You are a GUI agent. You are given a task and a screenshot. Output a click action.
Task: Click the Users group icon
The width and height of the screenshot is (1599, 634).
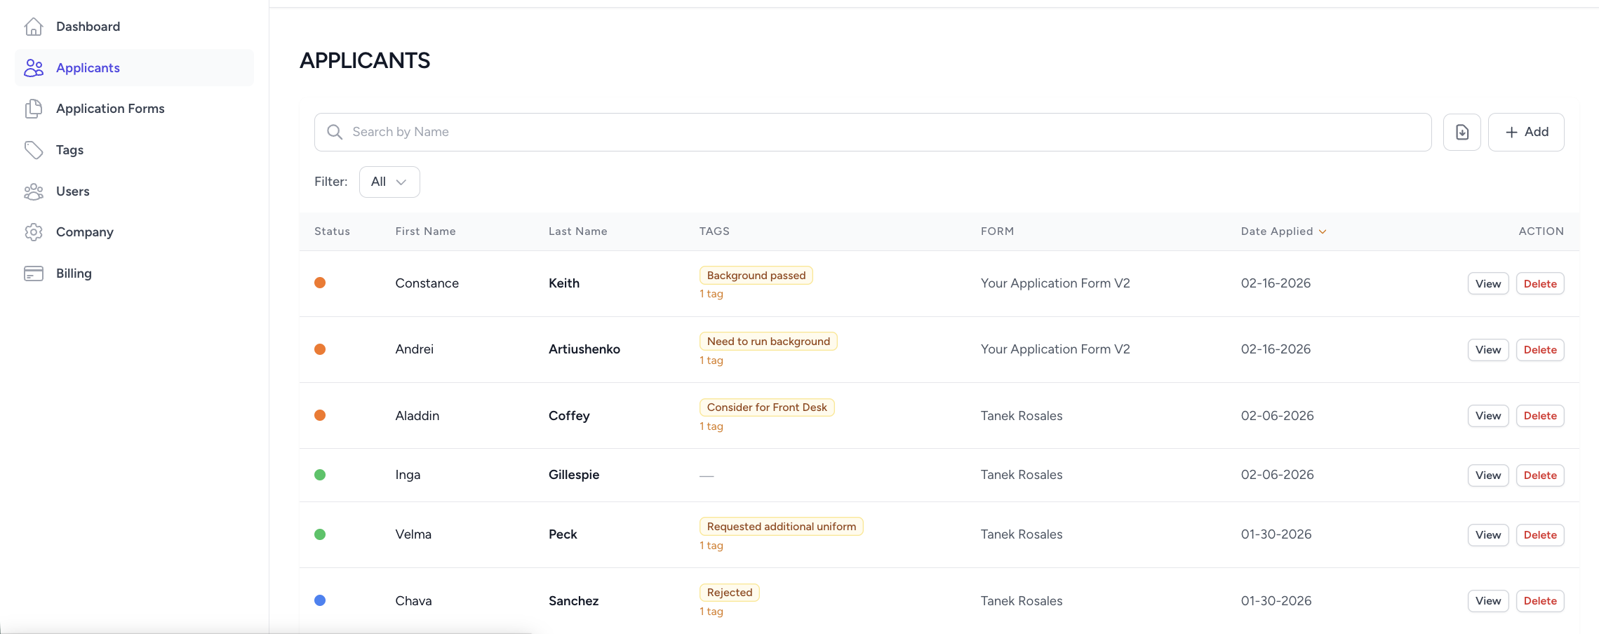click(34, 191)
